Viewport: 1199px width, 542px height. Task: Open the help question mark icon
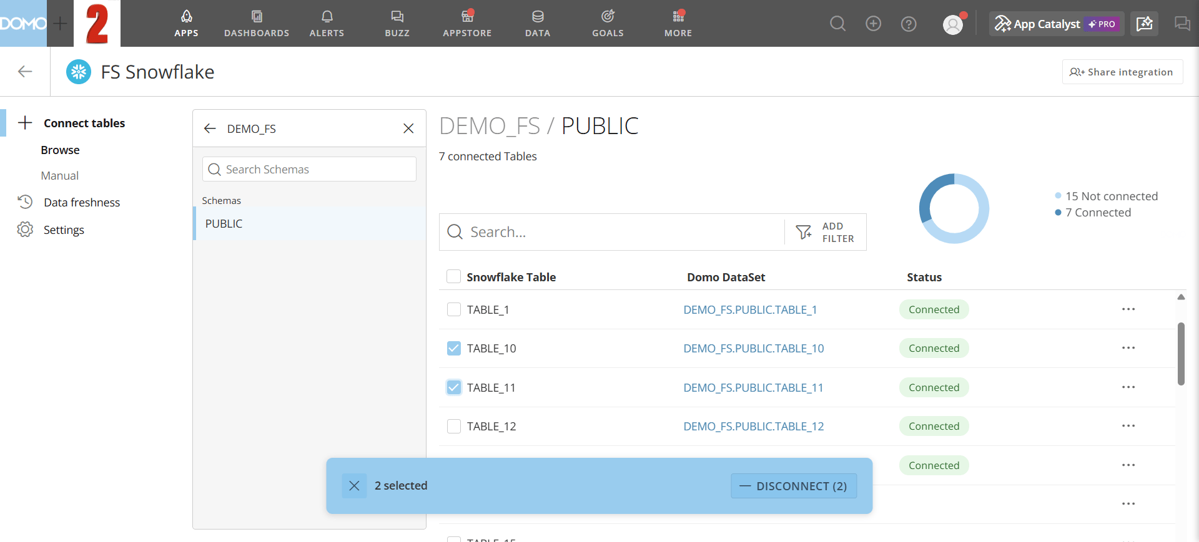(x=909, y=24)
